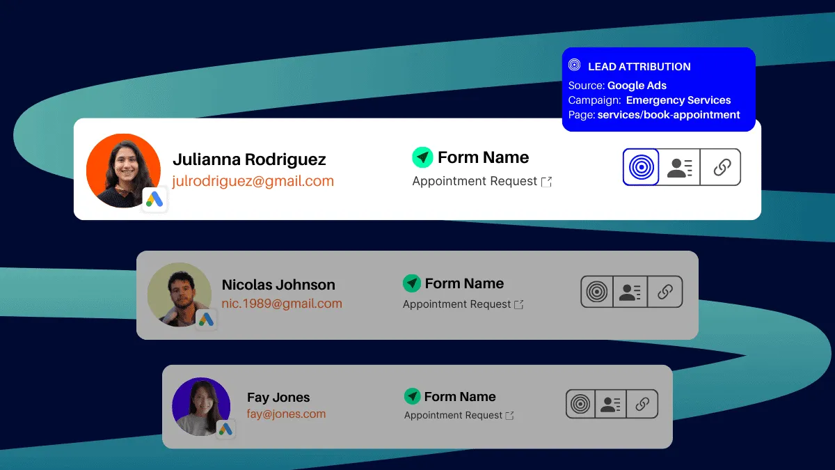Open lead attribution icon for Fay Jones
The width and height of the screenshot is (835, 470).
pos(580,404)
